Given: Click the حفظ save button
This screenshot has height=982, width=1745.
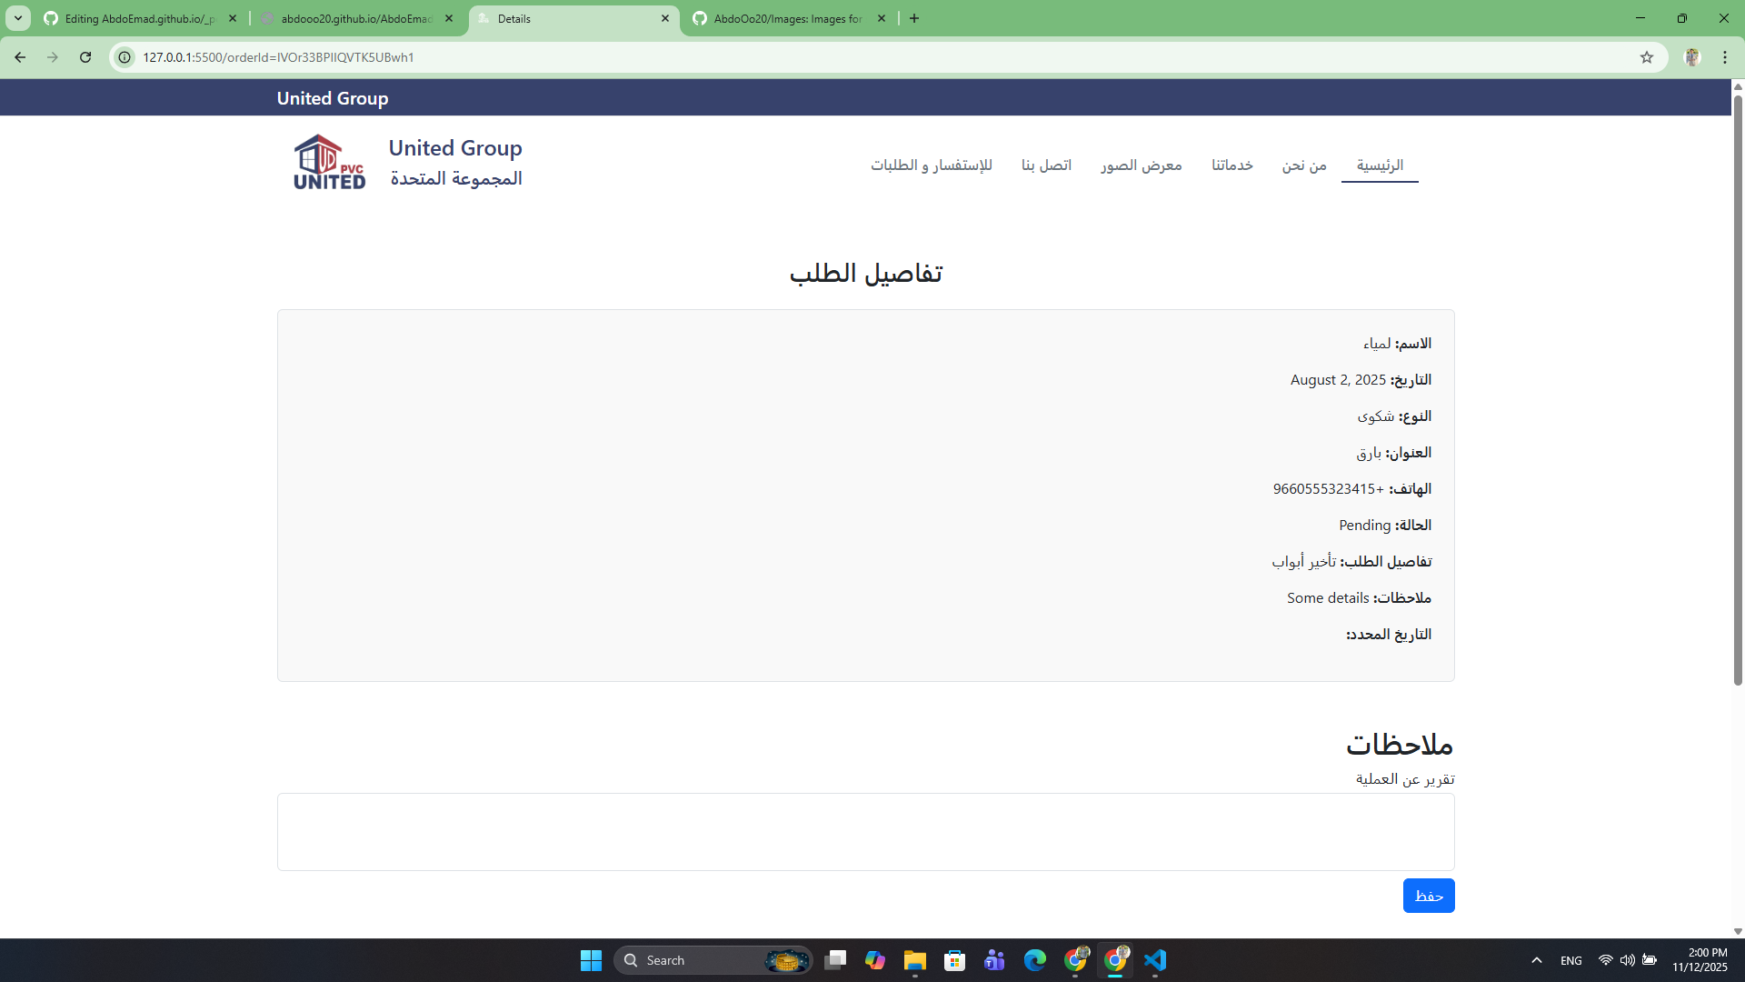Looking at the screenshot, I should 1428,895.
